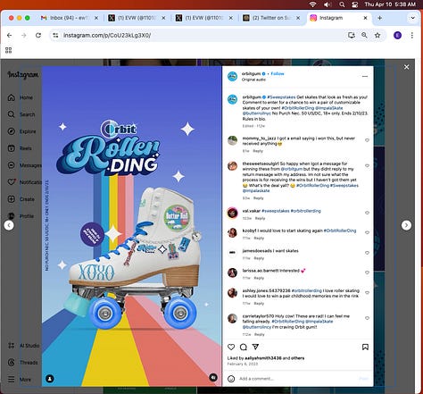The image size is (423, 394).
Task: Open @impalaSkate mention in caption
Action: (329, 108)
